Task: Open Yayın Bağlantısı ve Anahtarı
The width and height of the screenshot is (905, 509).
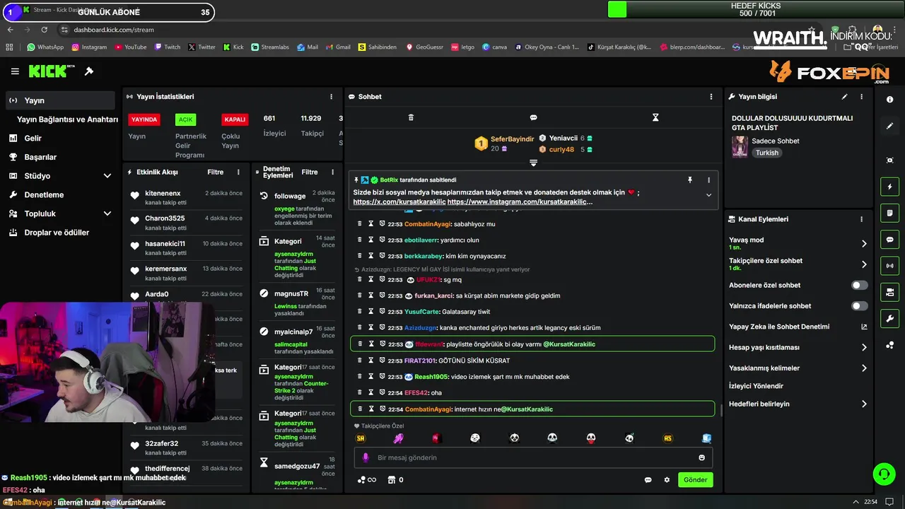Action: click(67, 119)
